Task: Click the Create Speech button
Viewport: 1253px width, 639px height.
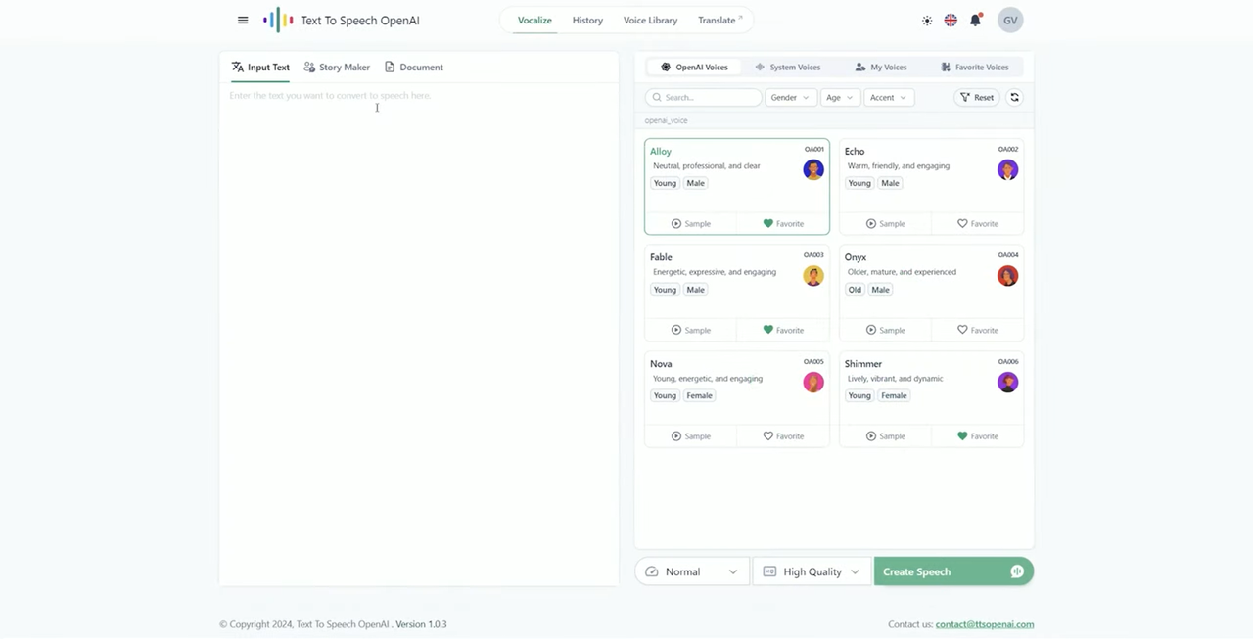Action: (916, 571)
